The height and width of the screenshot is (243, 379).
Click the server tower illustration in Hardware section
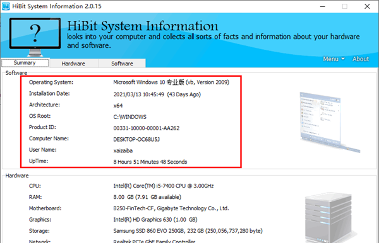330,217
